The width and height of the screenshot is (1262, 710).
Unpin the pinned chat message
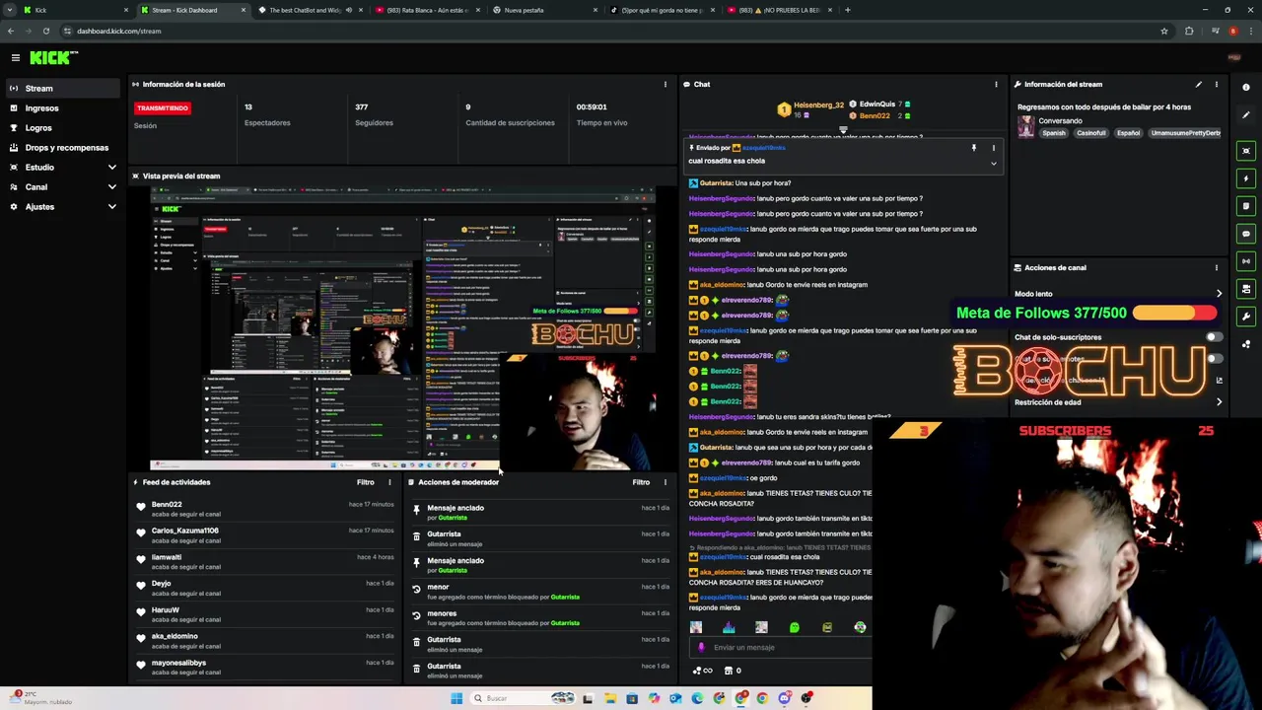973,148
